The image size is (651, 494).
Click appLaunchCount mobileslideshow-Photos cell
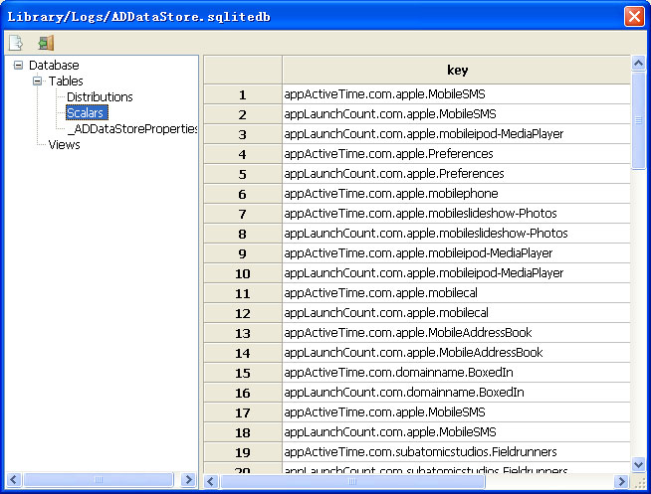(x=456, y=234)
